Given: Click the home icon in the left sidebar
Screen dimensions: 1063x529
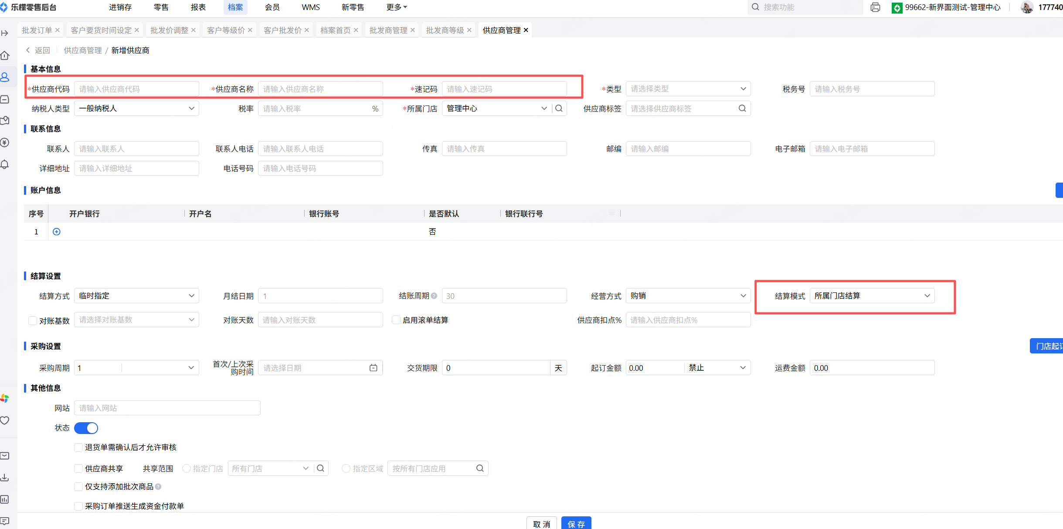Looking at the screenshot, I should (x=5, y=55).
